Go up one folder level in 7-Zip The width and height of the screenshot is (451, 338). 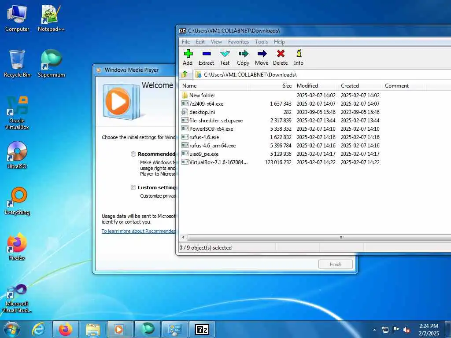tap(185, 74)
